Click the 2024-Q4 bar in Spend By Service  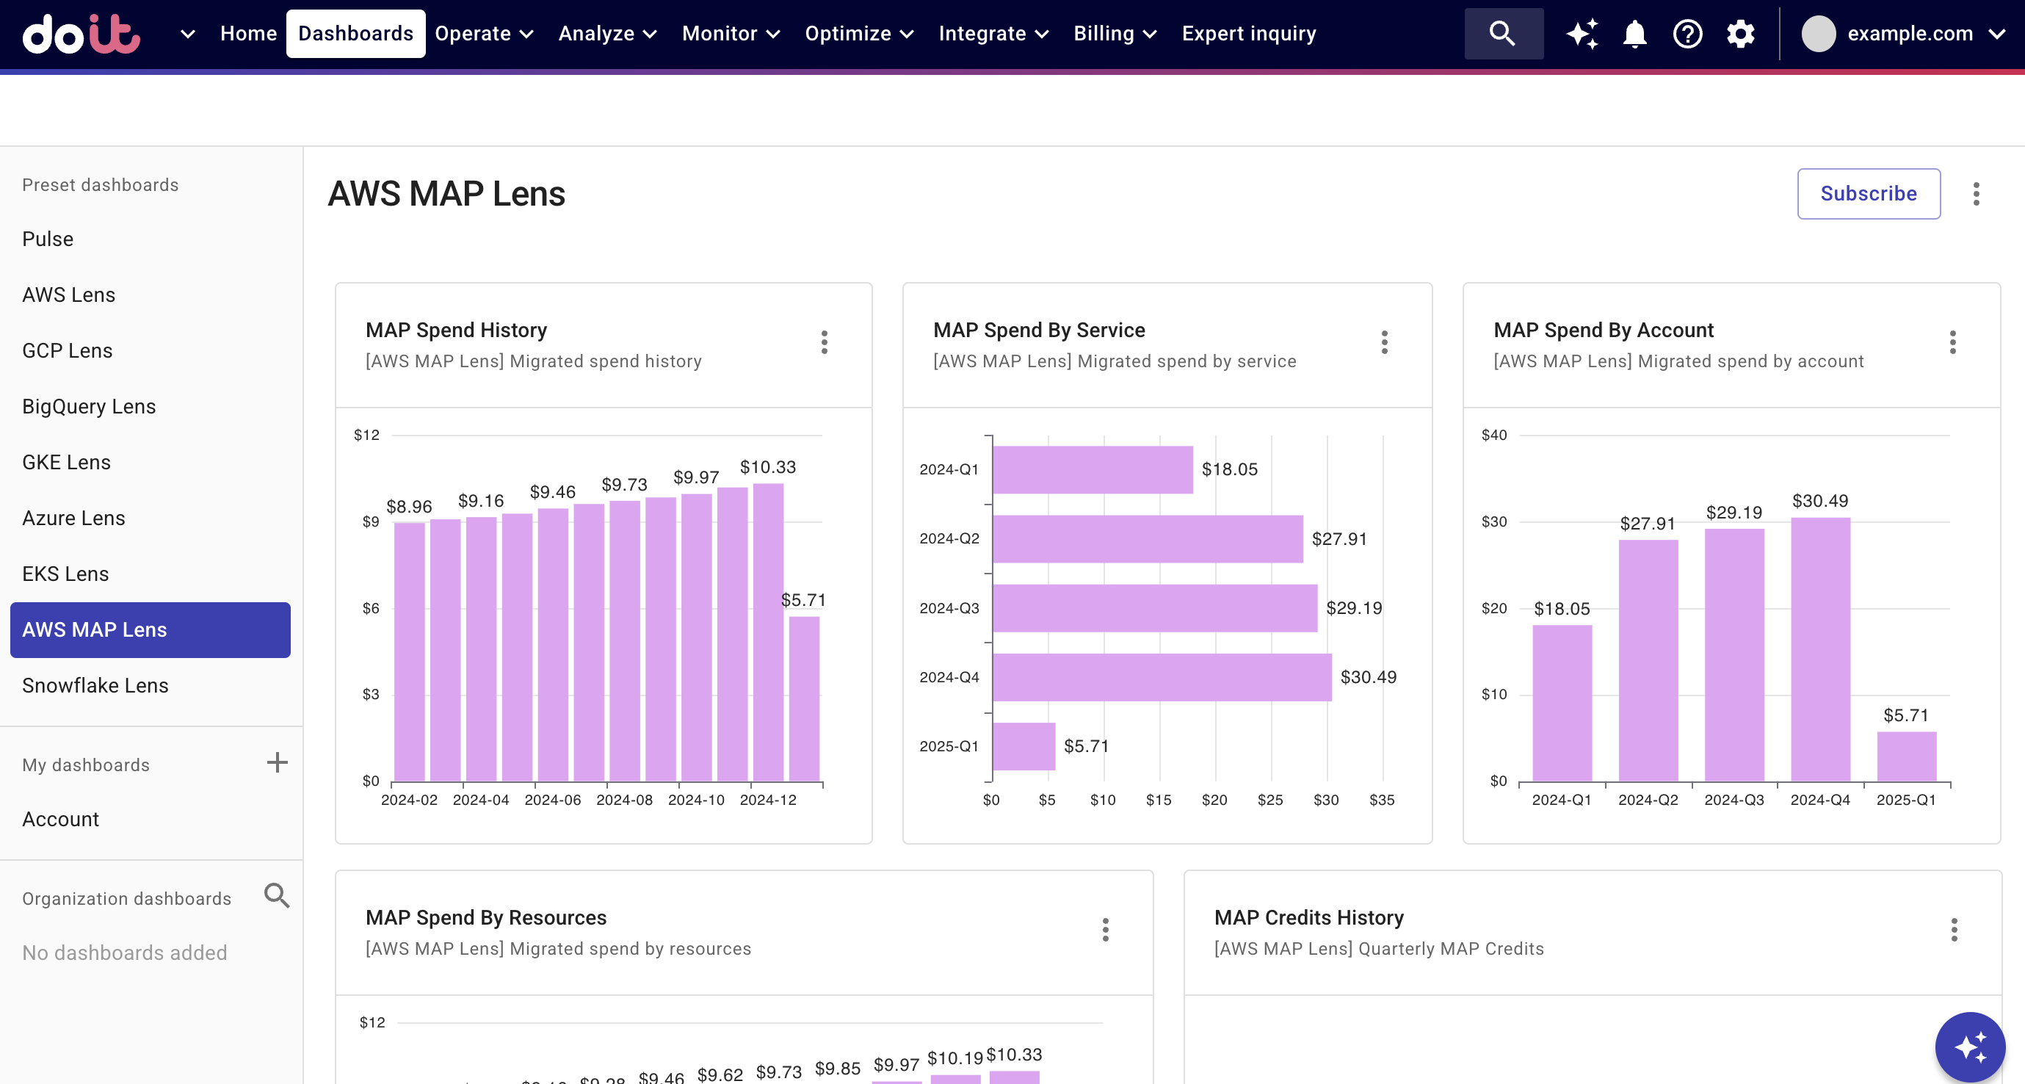pyautogui.click(x=1162, y=678)
